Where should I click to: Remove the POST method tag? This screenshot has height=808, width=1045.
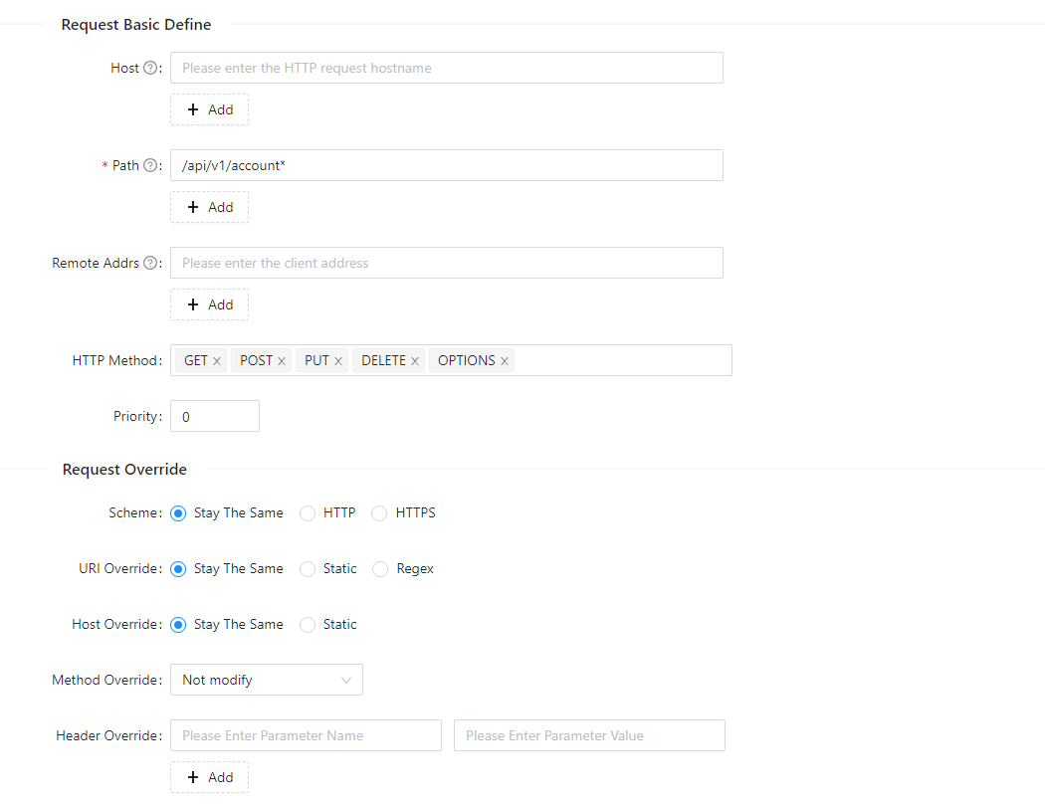[x=282, y=361]
